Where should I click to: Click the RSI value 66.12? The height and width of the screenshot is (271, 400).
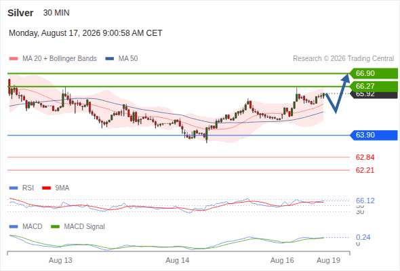click(x=365, y=201)
